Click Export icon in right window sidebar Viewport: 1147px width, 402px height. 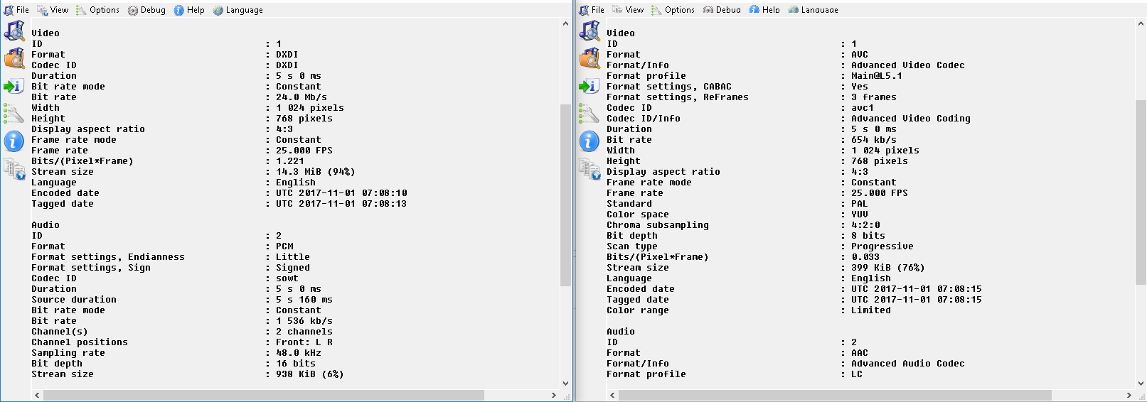pyautogui.click(x=589, y=86)
